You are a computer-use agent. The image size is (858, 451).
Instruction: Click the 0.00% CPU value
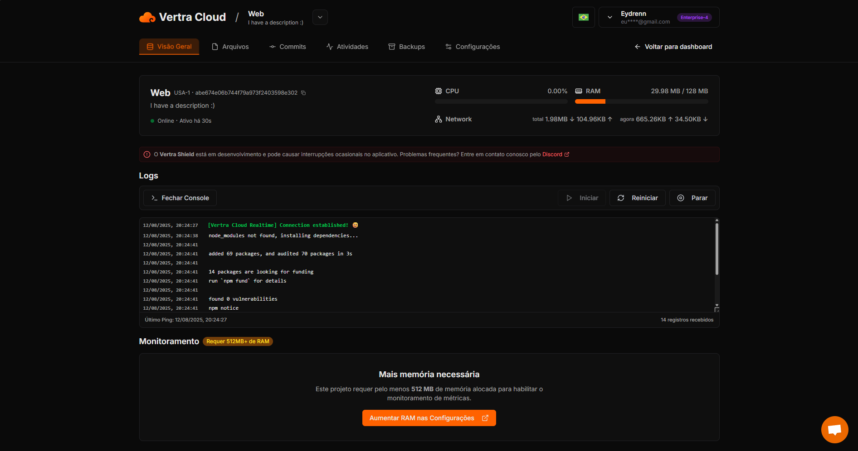(557, 91)
